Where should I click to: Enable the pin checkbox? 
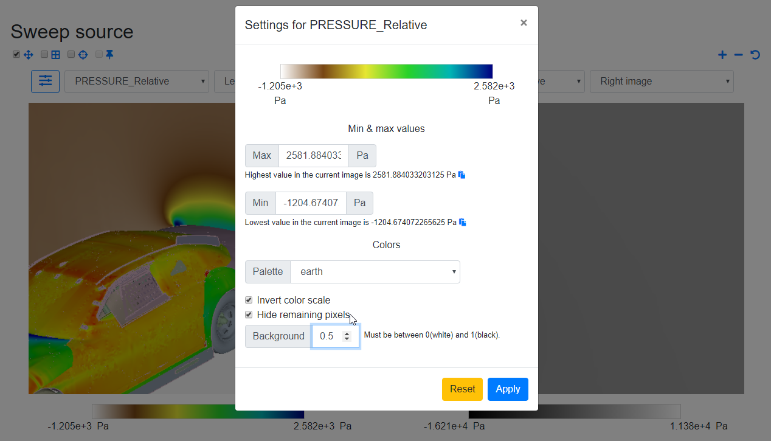pos(99,54)
